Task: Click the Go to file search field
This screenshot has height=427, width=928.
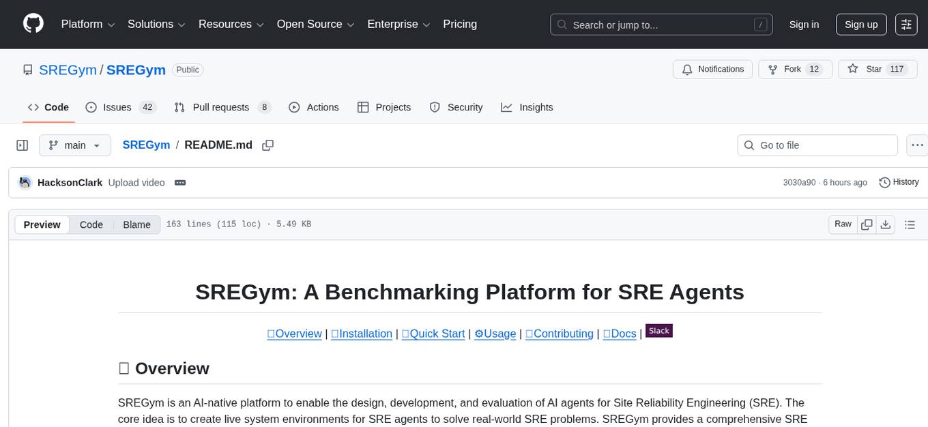Action: pos(817,145)
